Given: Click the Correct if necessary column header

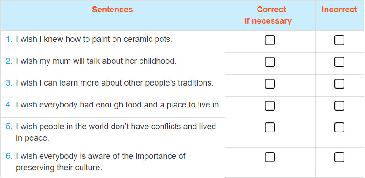Looking at the screenshot, I should [x=268, y=15].
